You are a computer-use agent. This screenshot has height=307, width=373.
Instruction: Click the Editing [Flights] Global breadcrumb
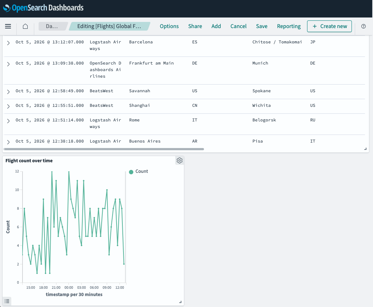(109, 26)
